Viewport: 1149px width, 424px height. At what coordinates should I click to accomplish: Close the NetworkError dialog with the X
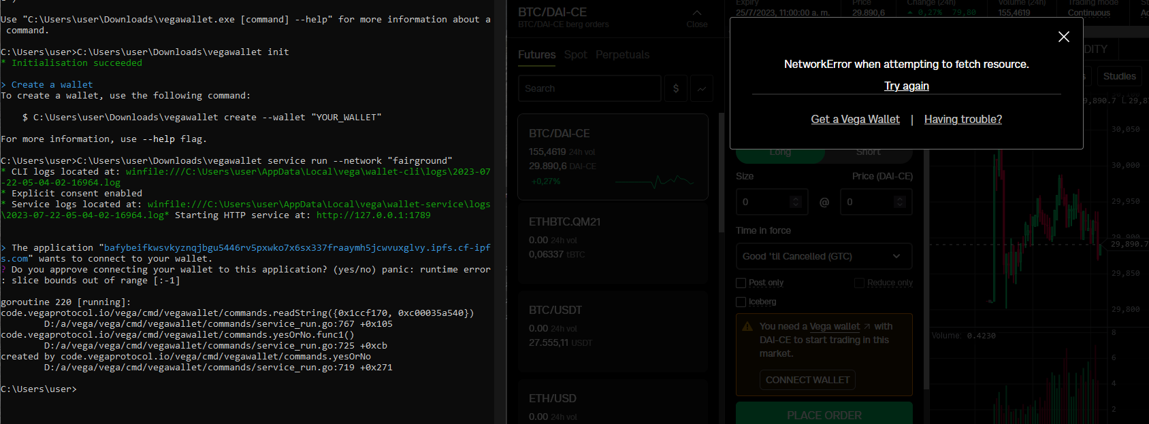coord(1064,37)
